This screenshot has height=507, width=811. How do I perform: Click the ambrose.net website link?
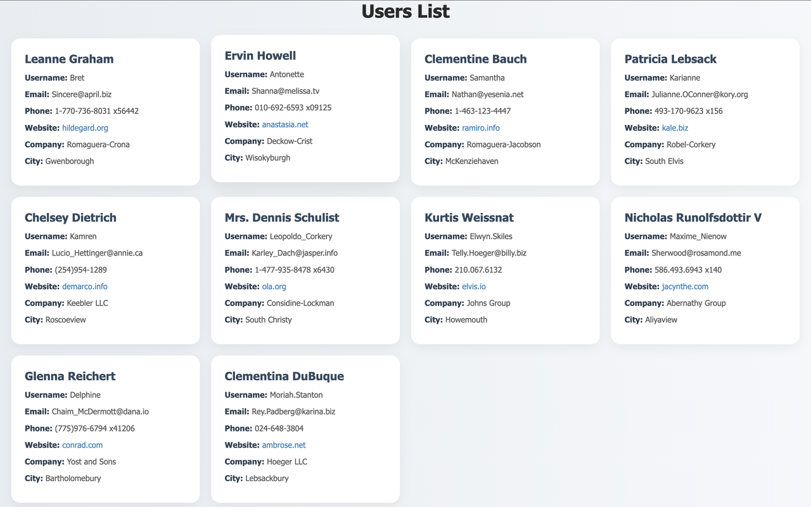coord(284,445)
